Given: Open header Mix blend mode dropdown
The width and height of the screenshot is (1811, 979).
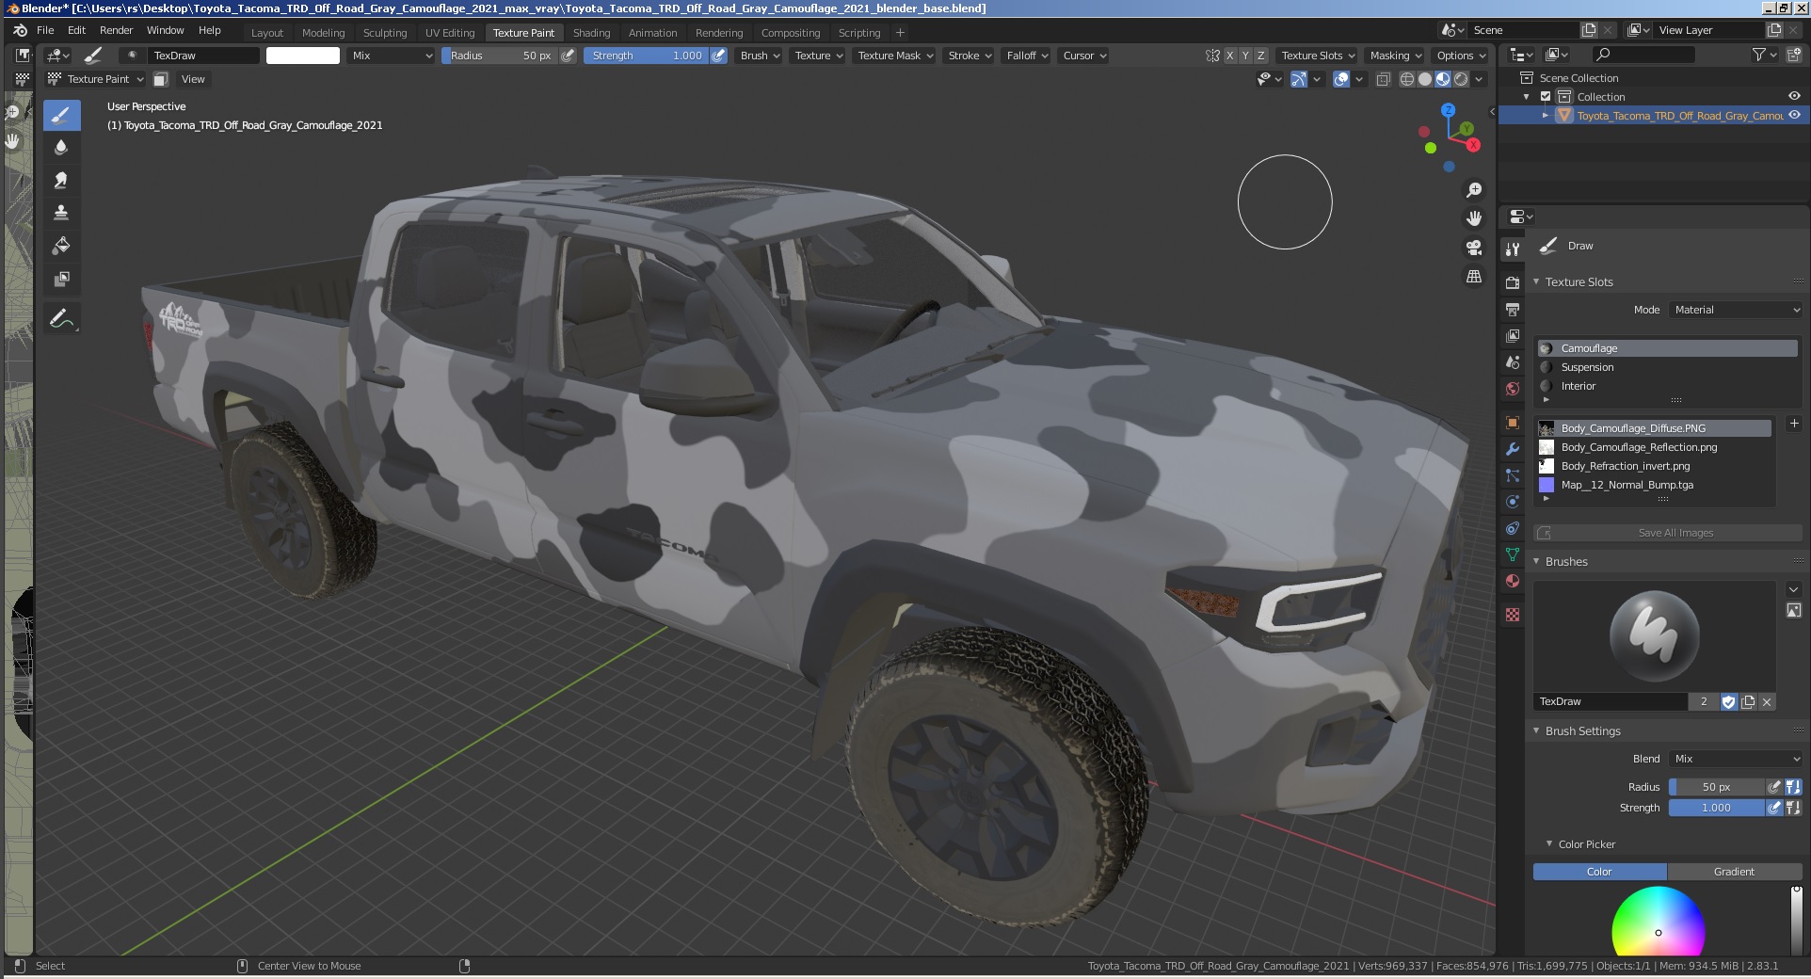Looking at the screenshot, I should pyautogui.click(x=392, y=56).
